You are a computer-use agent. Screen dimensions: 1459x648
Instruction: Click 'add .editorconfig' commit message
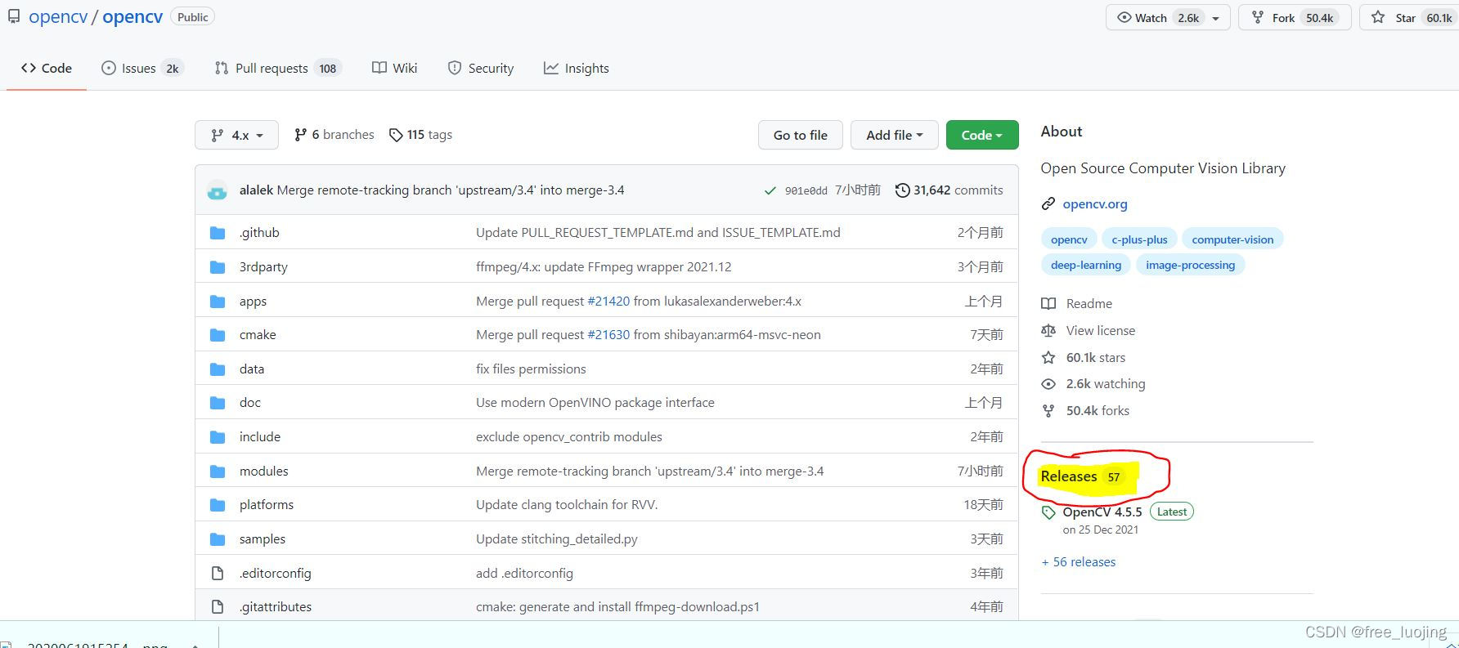click(524, 574)
